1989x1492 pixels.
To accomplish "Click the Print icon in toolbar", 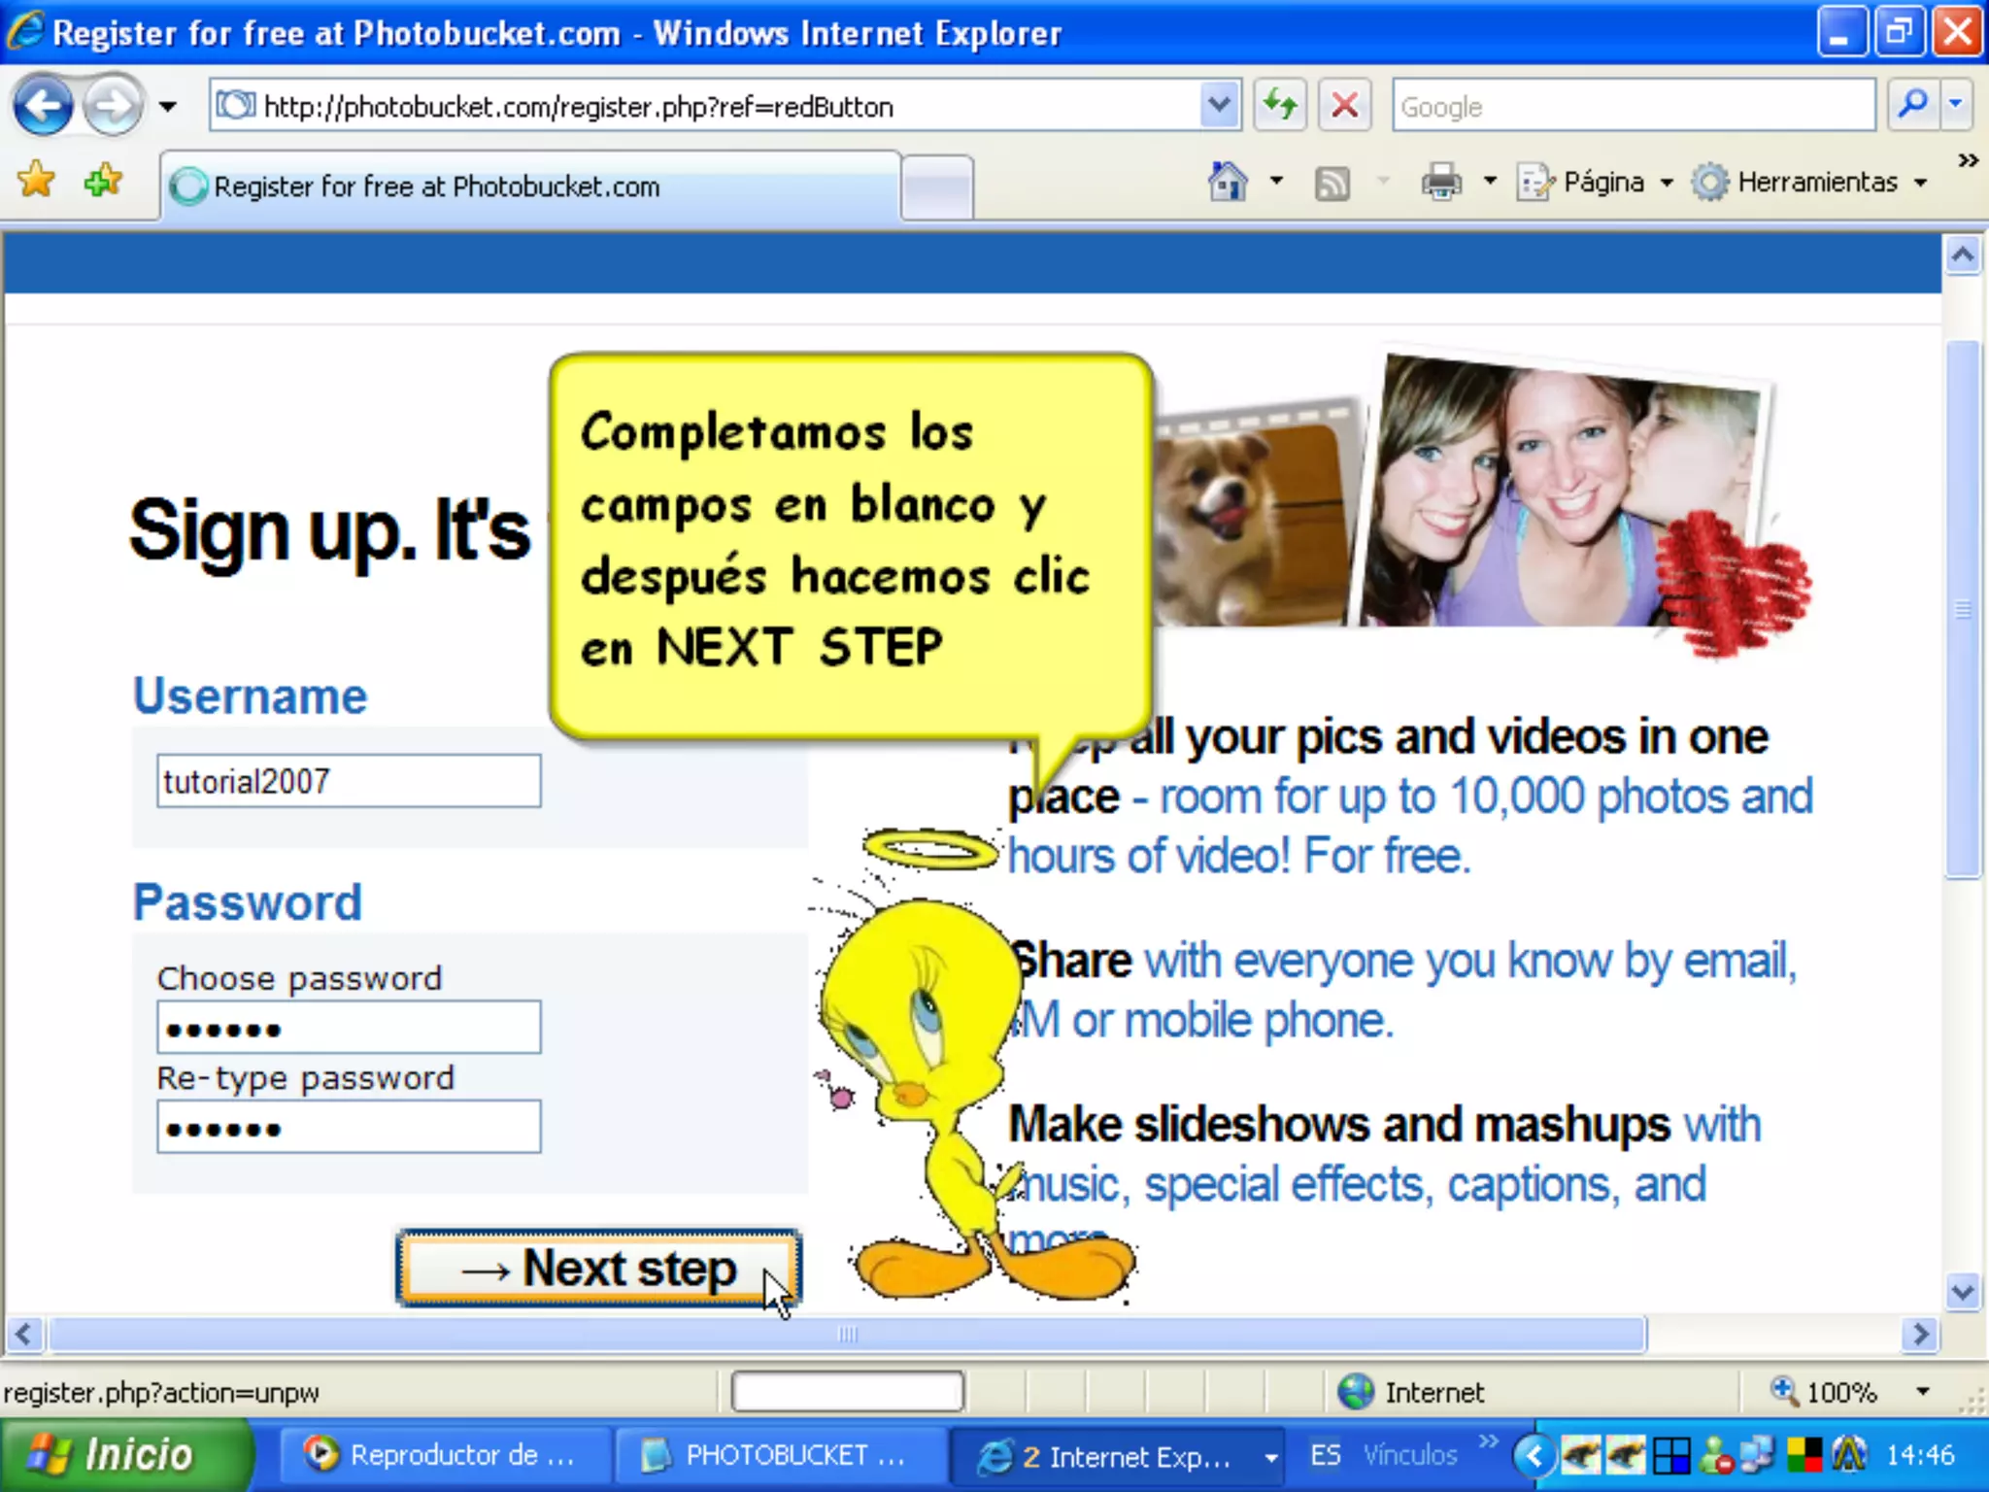I will pos(1441,182).
